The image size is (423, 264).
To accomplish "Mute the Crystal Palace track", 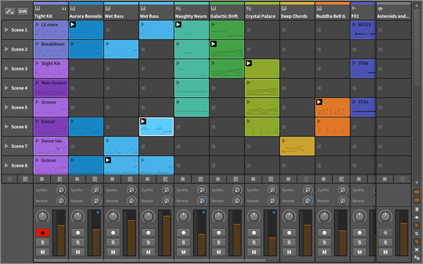I will pyautogui.click(x=254, y=252).
